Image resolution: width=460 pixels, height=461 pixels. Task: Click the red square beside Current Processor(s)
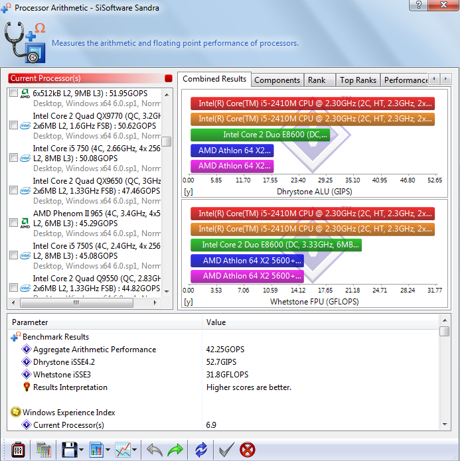[x=169, y=78]
